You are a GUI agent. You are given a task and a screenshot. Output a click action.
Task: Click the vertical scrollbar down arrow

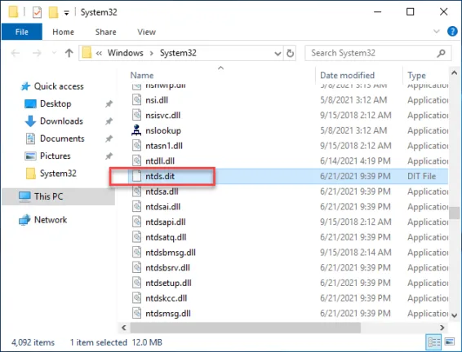pos(454,315)
